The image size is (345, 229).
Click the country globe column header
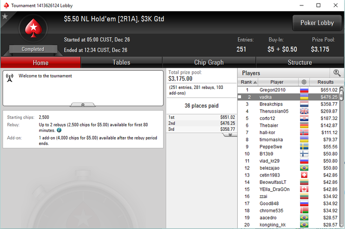(304, 82)
